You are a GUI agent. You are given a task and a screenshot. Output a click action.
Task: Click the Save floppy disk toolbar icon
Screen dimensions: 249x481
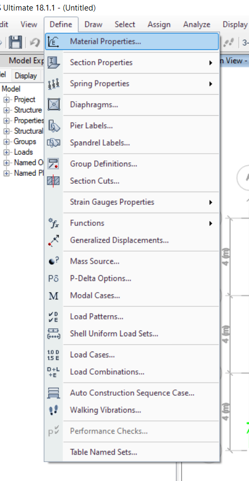[15, 42]
